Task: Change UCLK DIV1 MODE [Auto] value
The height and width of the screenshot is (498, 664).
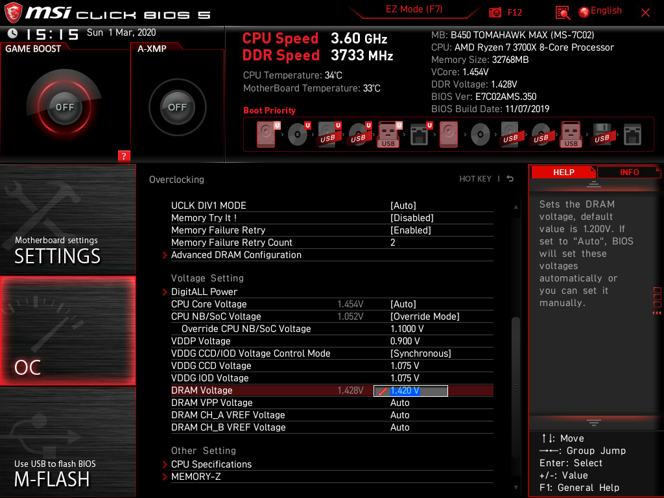Action: pyautogui.click(x=403, y=206)
